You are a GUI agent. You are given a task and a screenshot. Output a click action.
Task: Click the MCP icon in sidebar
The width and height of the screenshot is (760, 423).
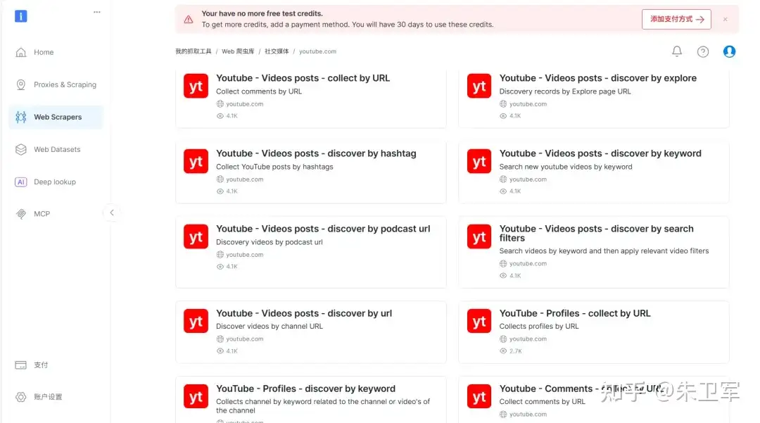click(x=21, y=214)
